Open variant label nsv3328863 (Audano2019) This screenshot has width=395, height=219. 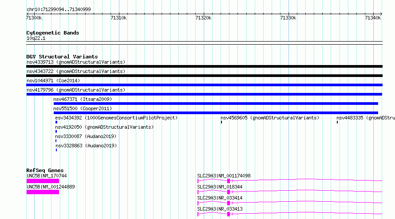click(x=86, y=146)
